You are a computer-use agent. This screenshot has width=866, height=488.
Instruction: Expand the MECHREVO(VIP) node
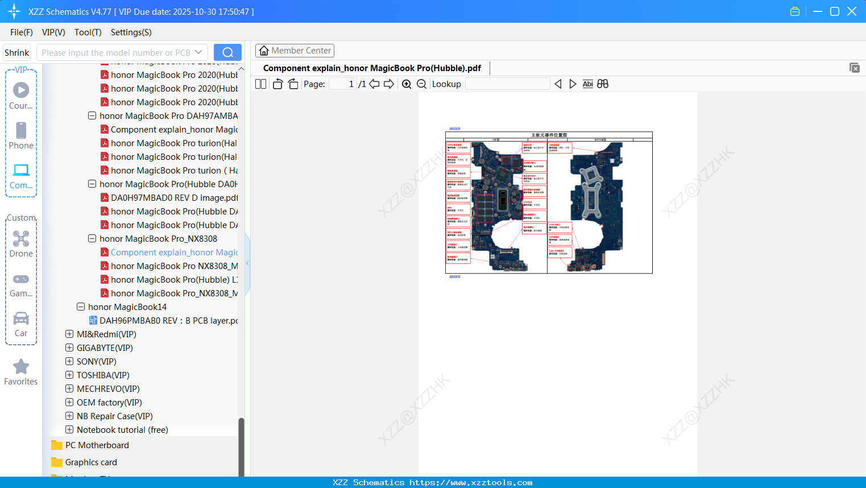pos(69,388)
